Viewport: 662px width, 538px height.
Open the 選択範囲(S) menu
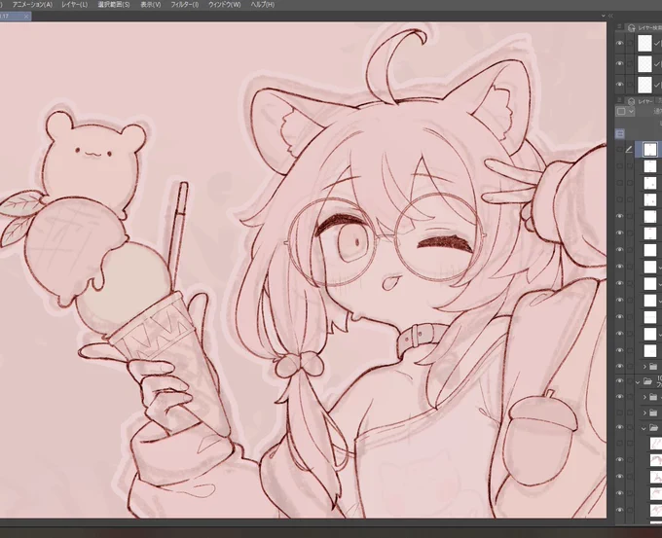click(x=114, y=5)
